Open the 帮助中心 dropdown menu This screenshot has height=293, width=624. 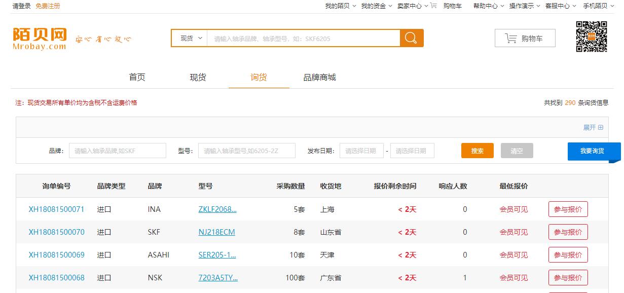click(x=488, y=6)
